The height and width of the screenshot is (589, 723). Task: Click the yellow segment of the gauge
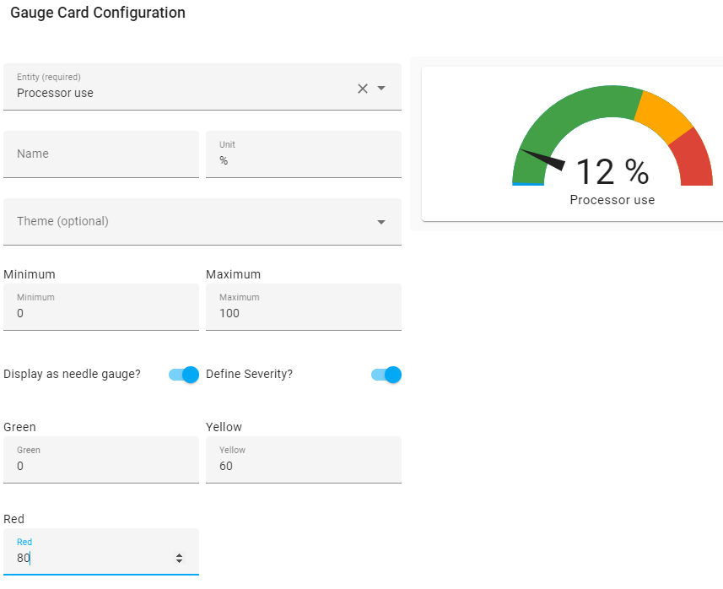(665, 116)
